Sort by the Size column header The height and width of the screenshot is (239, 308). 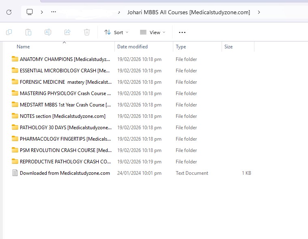click(x=228, y=47)
